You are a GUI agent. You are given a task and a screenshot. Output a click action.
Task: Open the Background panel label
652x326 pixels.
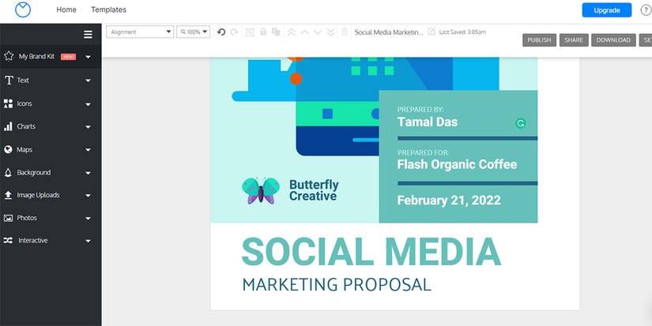34,172
